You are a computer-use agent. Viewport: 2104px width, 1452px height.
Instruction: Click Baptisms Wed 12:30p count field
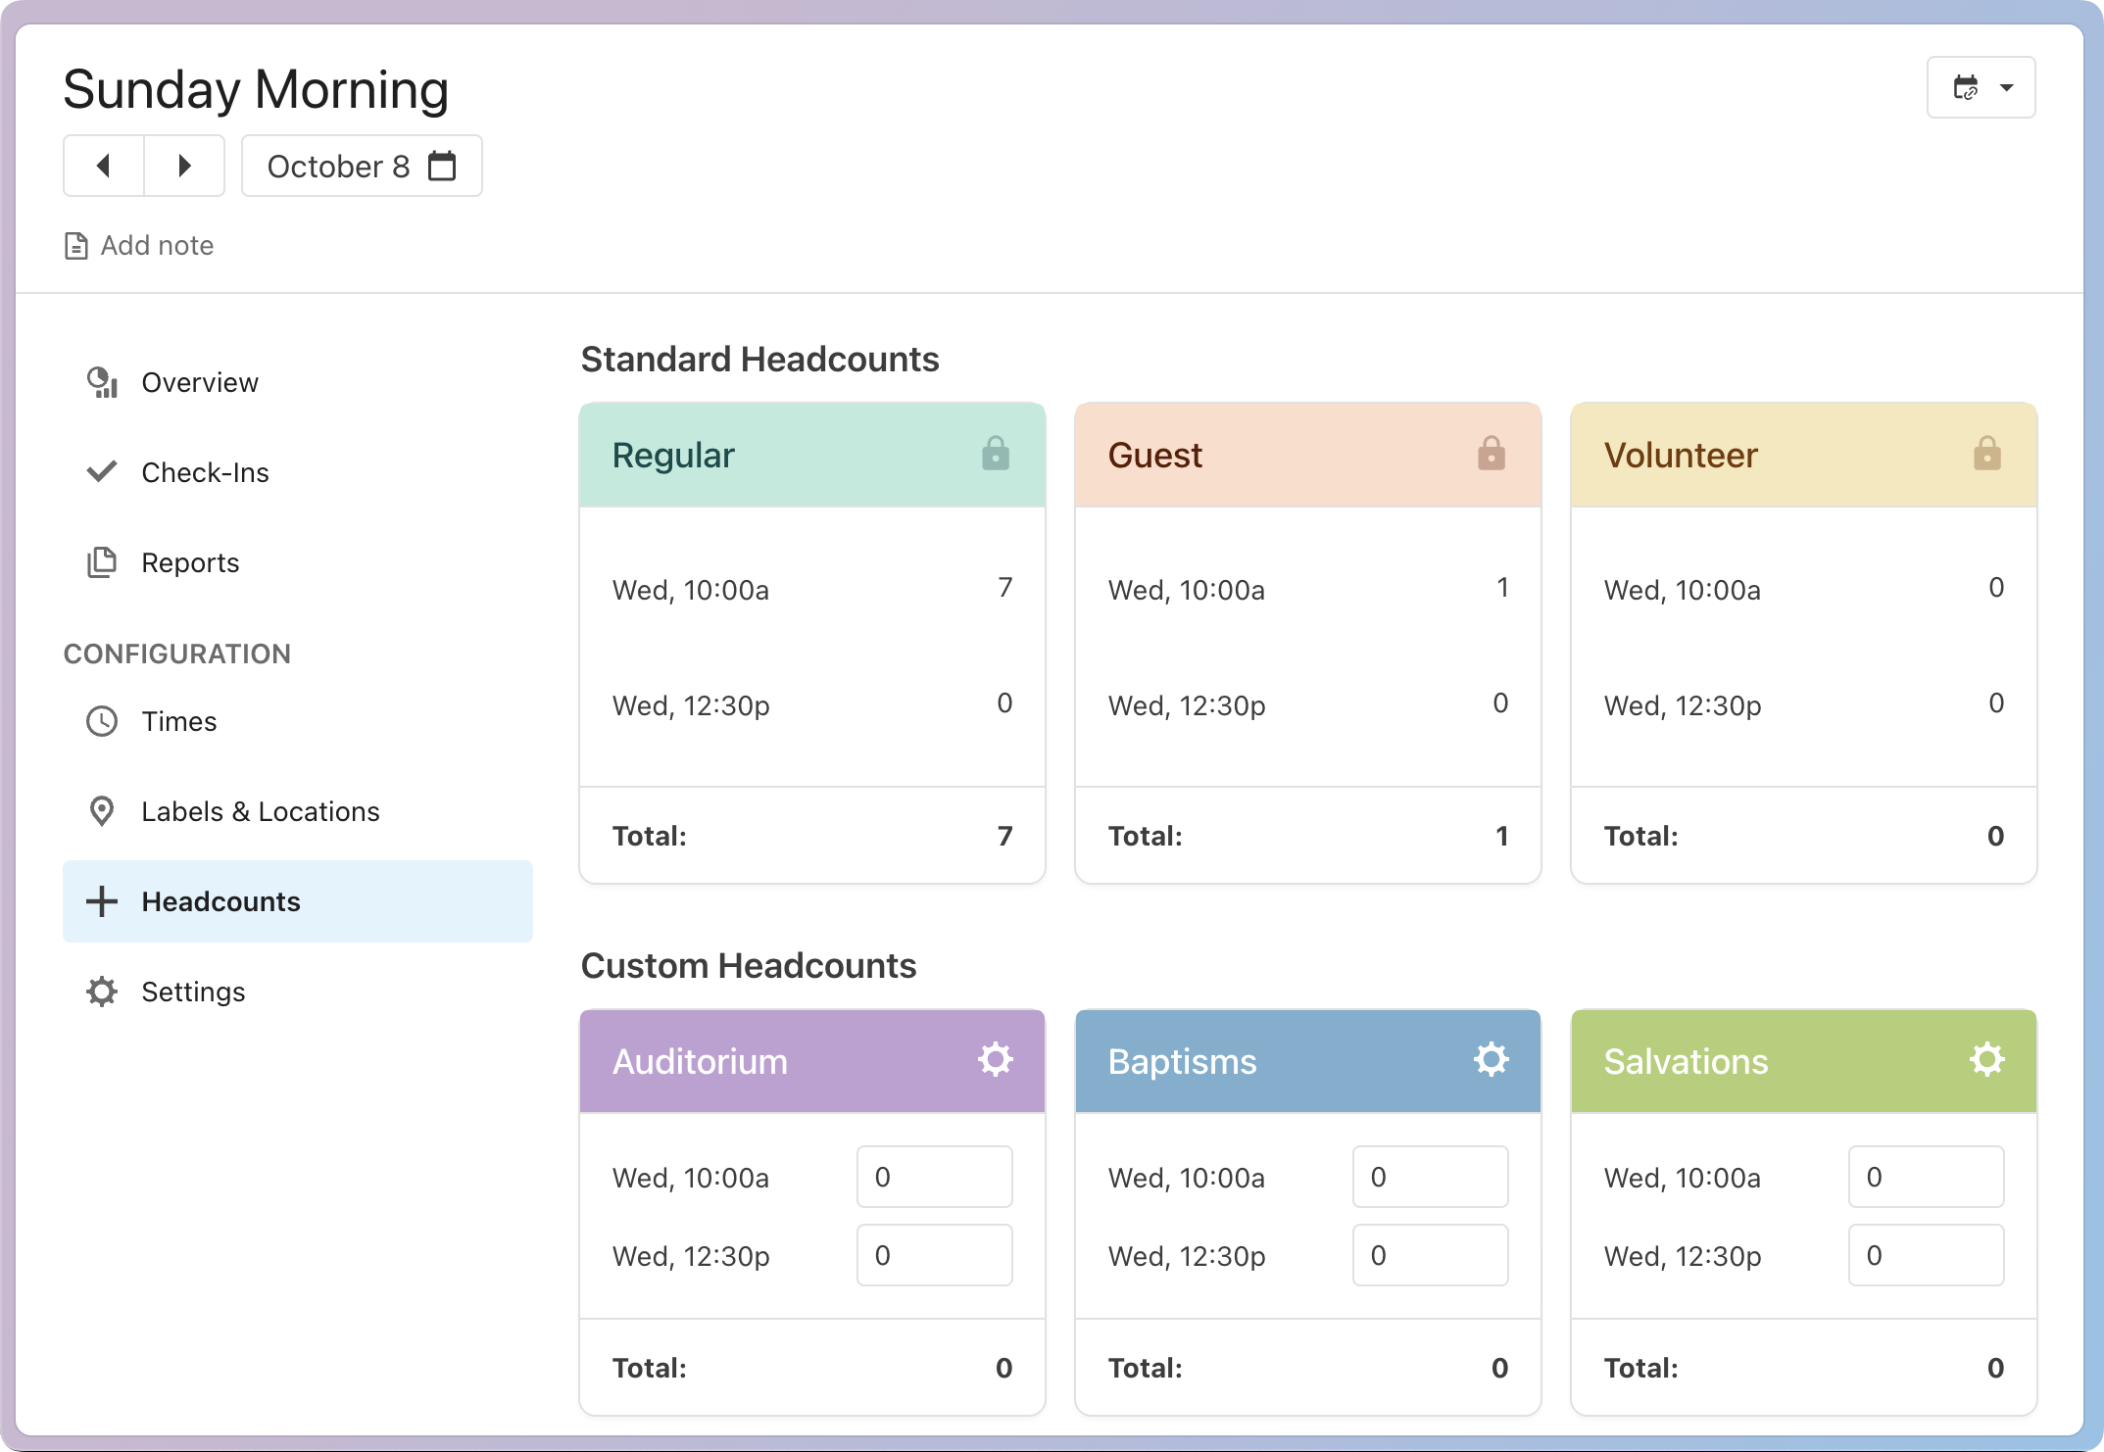pyautogui.click(x=1430, y=1255)
